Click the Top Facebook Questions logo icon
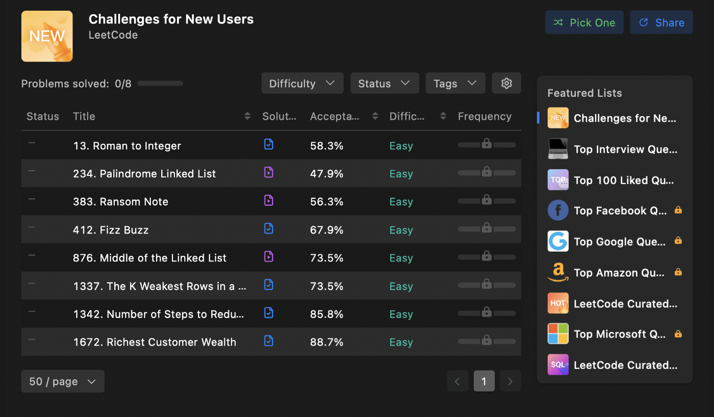Viewport: 714px width, 417px height. click(x=557, y=210)
